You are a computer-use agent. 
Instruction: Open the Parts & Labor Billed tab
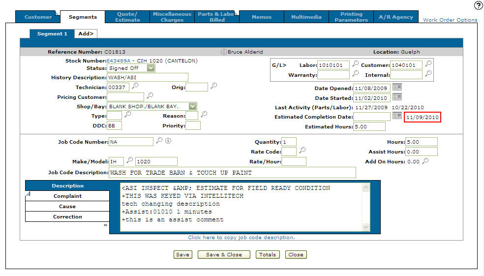[217, 17]
